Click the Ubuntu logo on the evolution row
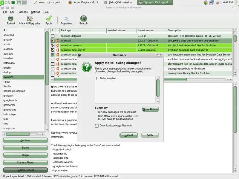 tap(57, 41)
